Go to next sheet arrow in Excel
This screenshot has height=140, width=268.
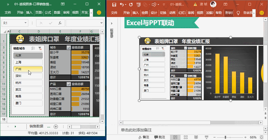pyautogui.click(x=15, y=126)
